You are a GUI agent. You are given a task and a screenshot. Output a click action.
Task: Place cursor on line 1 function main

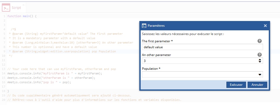point(22,16)
